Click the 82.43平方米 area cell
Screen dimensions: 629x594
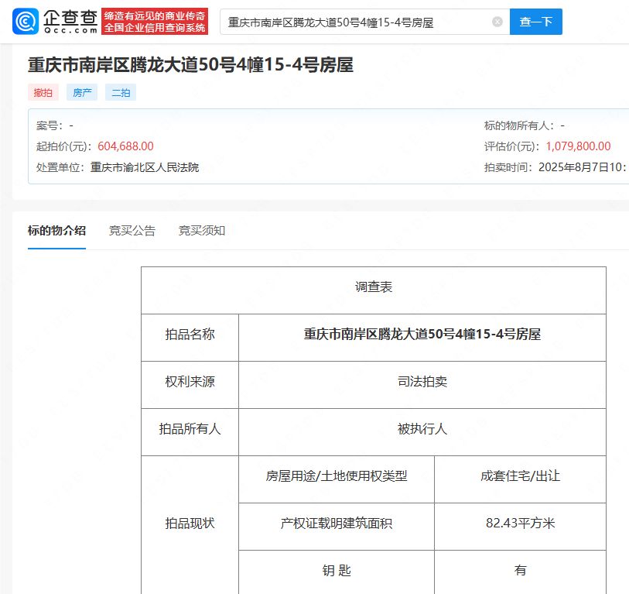[520, 524]
